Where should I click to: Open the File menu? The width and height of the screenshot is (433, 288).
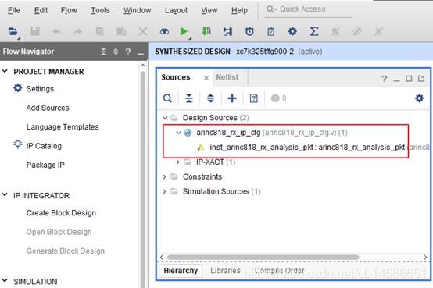[14, 10]
